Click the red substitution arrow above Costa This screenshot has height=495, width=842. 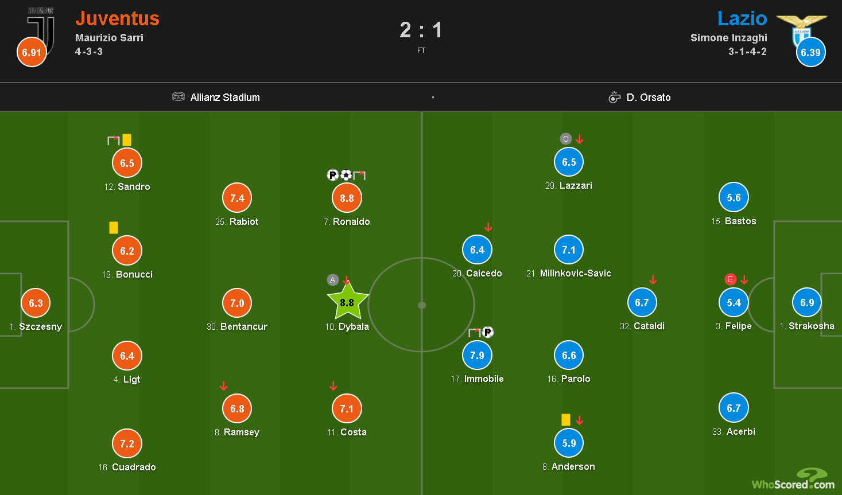coord(333,386)
